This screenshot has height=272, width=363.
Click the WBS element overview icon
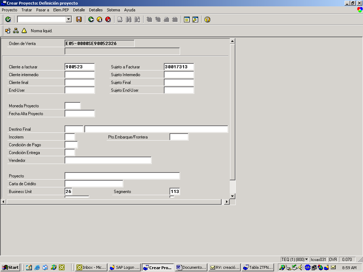click(8, 30)
